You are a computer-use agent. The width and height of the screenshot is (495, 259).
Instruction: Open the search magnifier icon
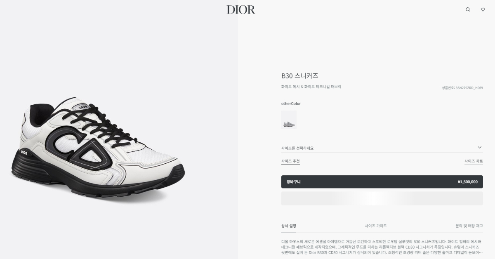pyautogui.click(x=468, y=9)
